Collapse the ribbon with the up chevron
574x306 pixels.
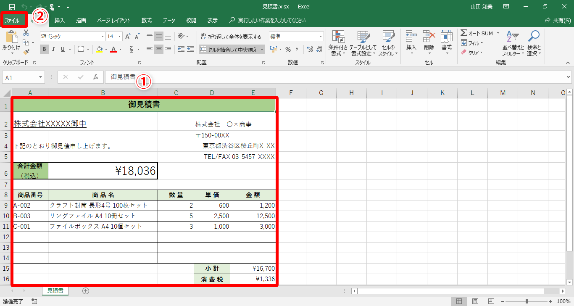click(569, 63)
